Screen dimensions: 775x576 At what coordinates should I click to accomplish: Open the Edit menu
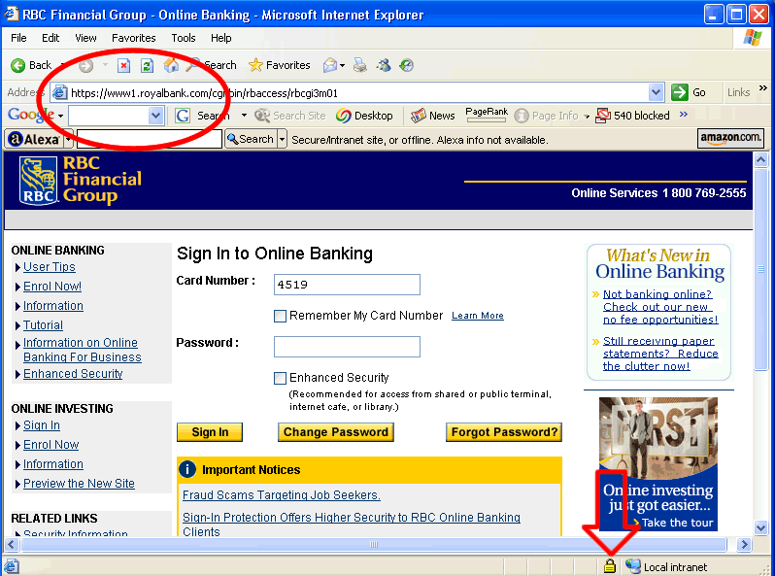(51, 38)
